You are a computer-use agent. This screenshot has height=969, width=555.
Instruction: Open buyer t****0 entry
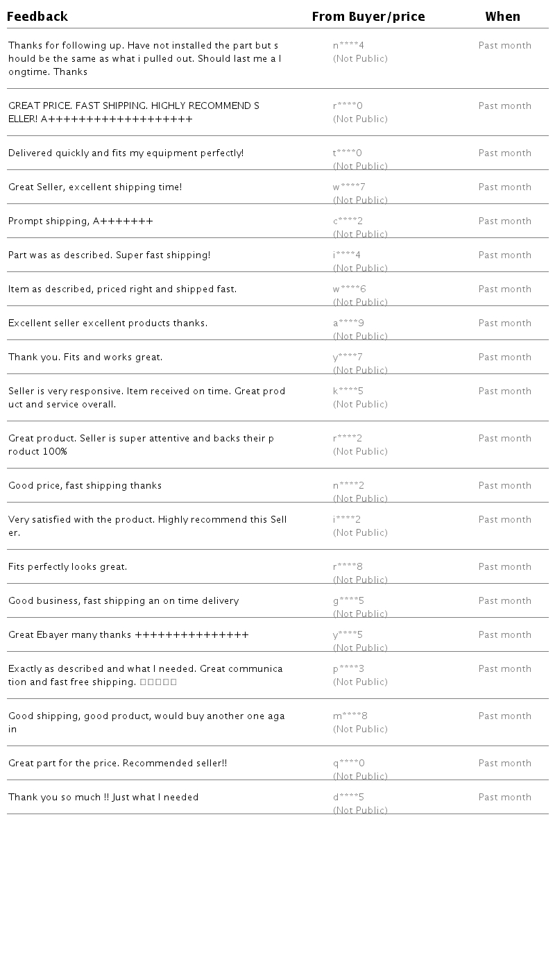[348, 153]
